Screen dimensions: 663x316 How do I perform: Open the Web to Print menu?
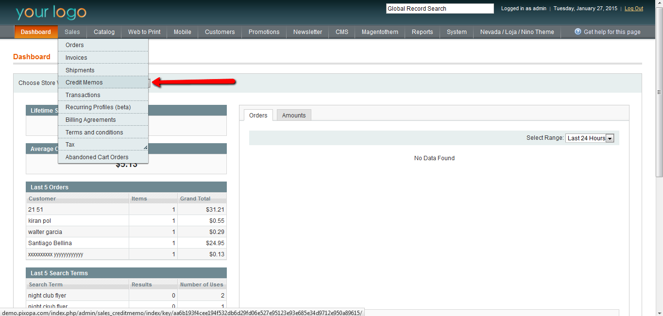point(144,32)
